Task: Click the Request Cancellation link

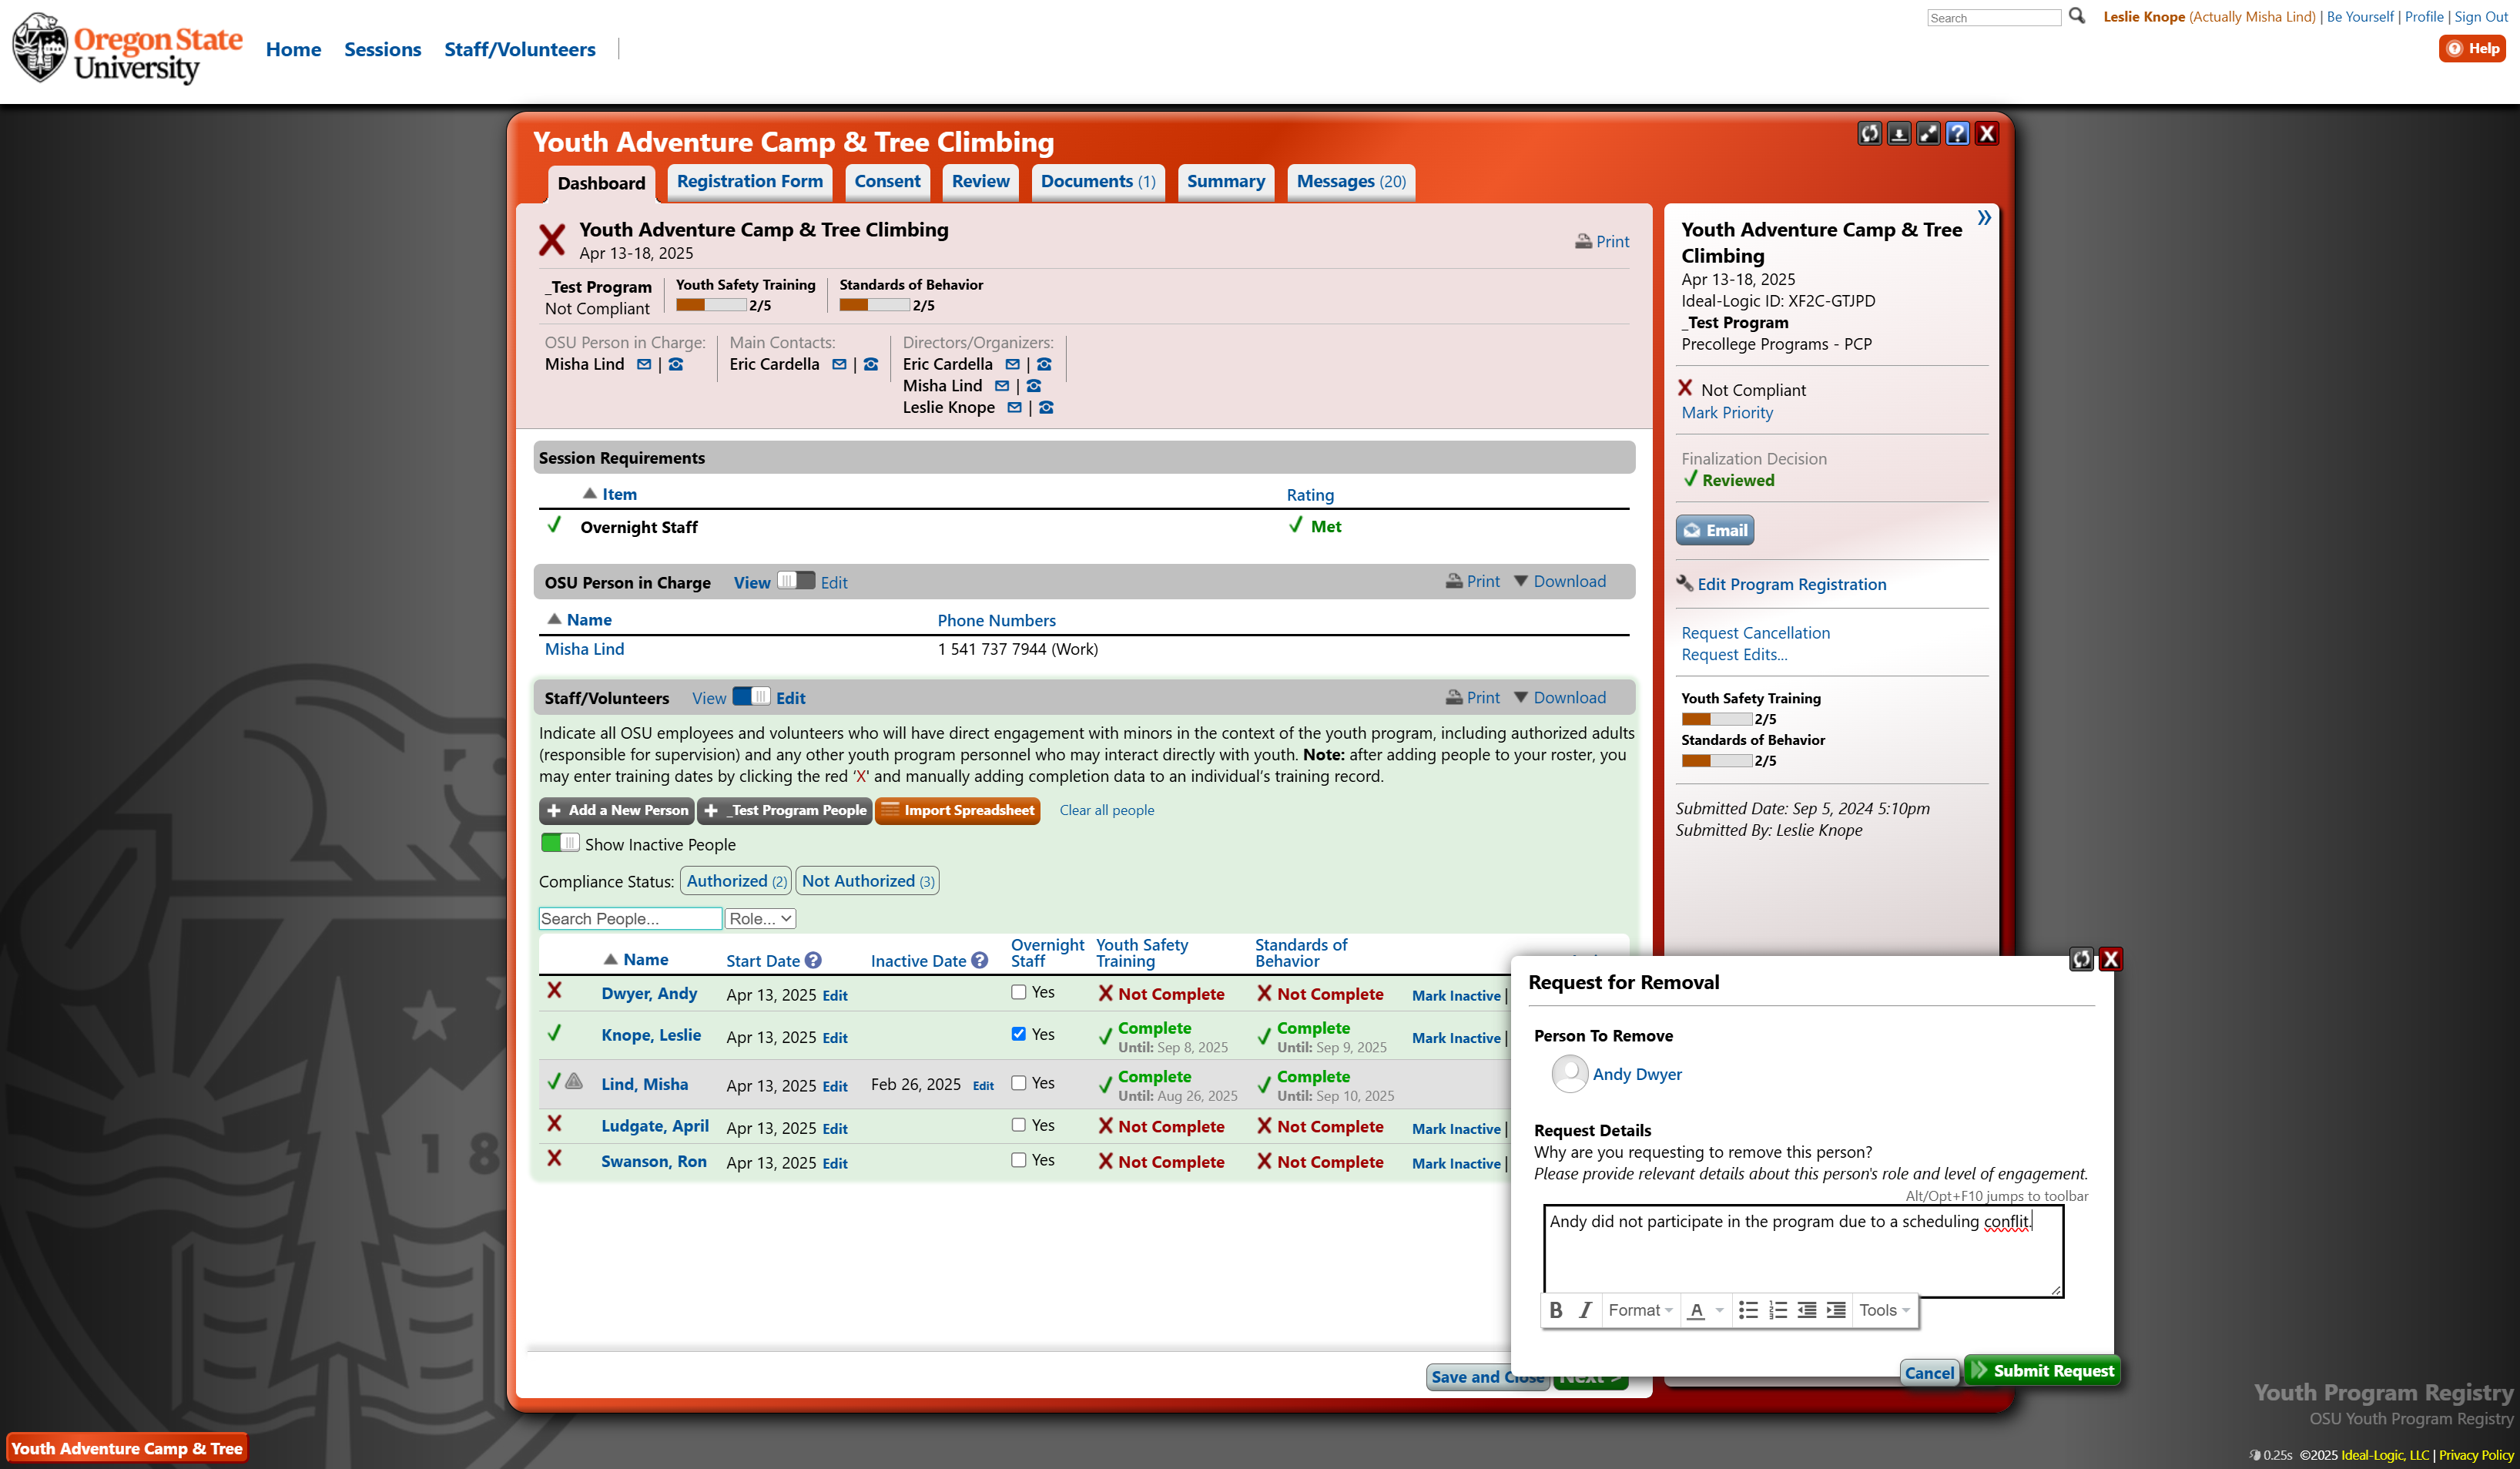Action: click(1755, 632)
